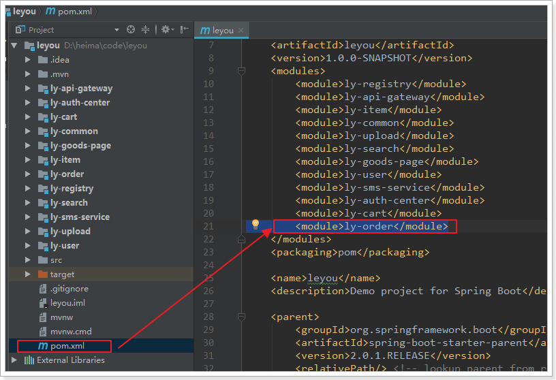556x380 pixels.
Task: Close the leyou editor tab
Action: (241, 31)
